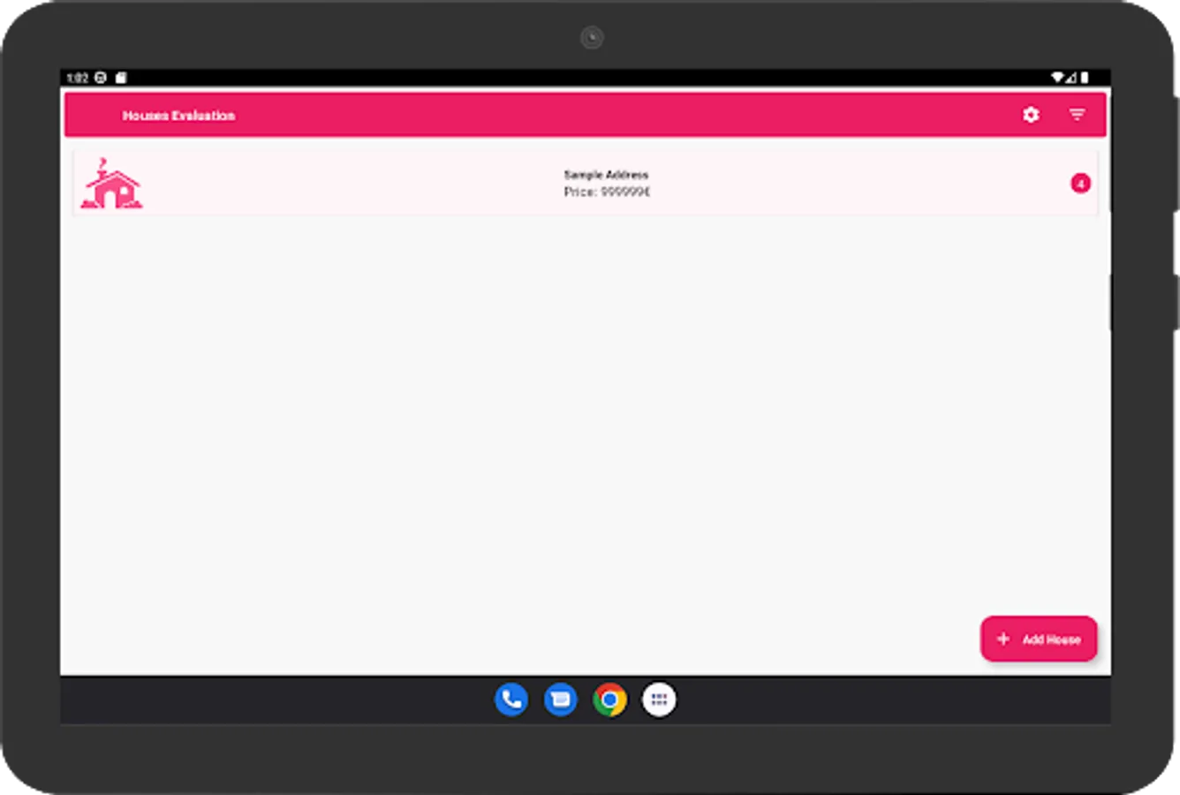Screen dimensions: 1180x795
Task: Open the app drawer grid icon
Action: click(x=659, y=700)
